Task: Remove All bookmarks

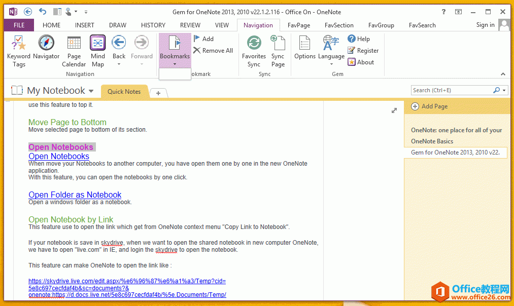Action: click(x=213, y=50)
